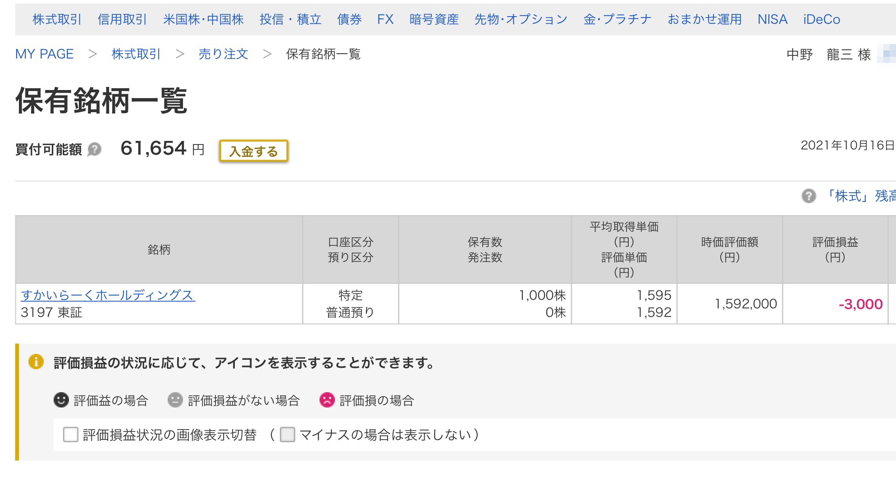Click the 特定 account type cell
The width and height of the screenshot is (896, 498).
(350, 295)
